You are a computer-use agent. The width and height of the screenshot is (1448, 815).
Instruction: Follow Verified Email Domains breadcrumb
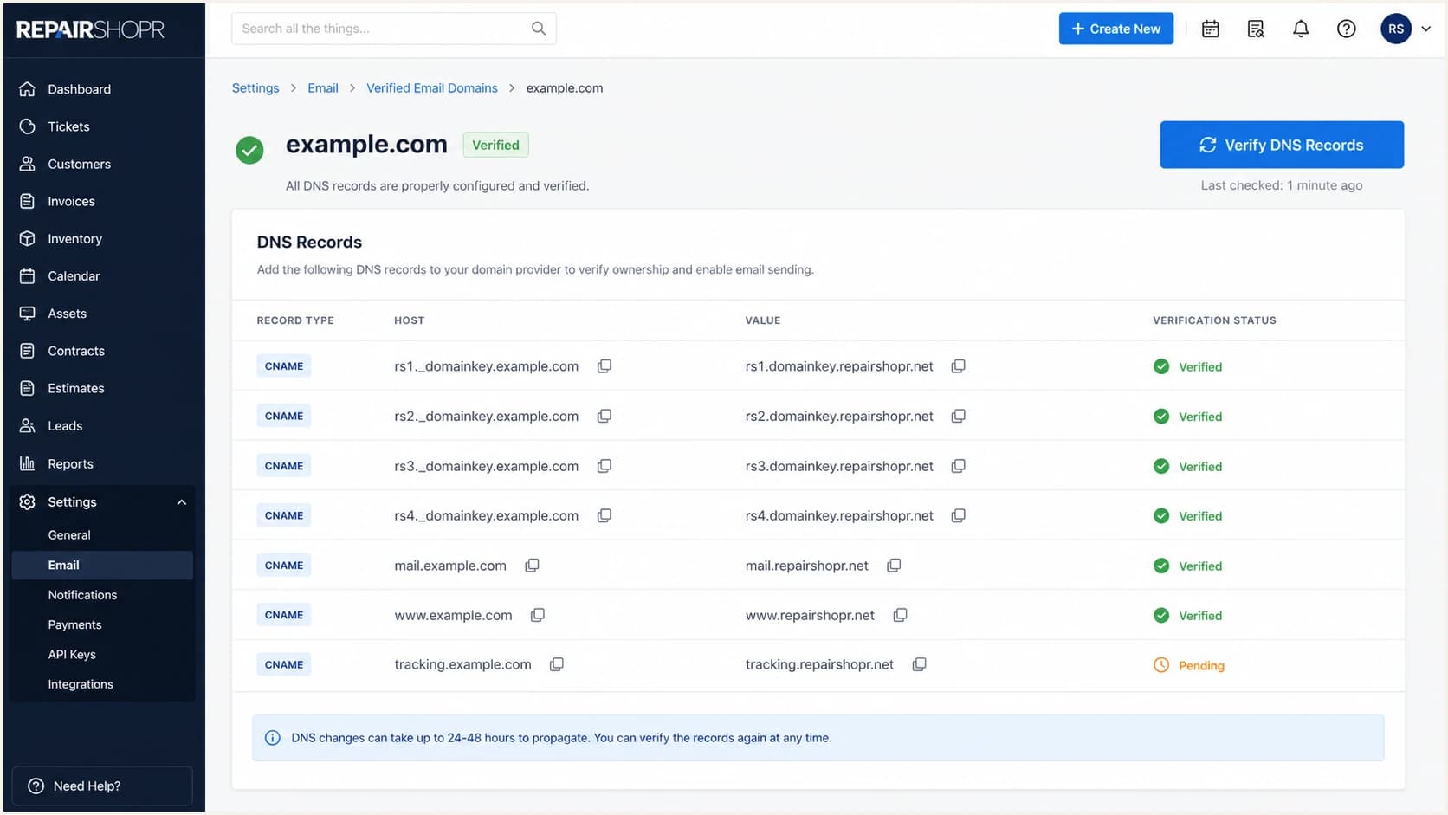point(432,88)
